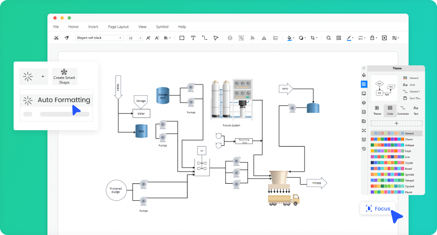Open the Page Layout menu

[x=118, y=27]
